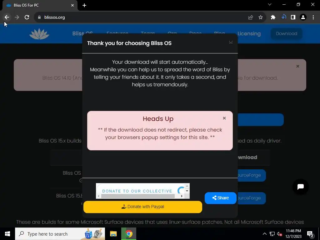Open the notification center icon
Screen dimensions: 320x240
click(x=310, y=234)
